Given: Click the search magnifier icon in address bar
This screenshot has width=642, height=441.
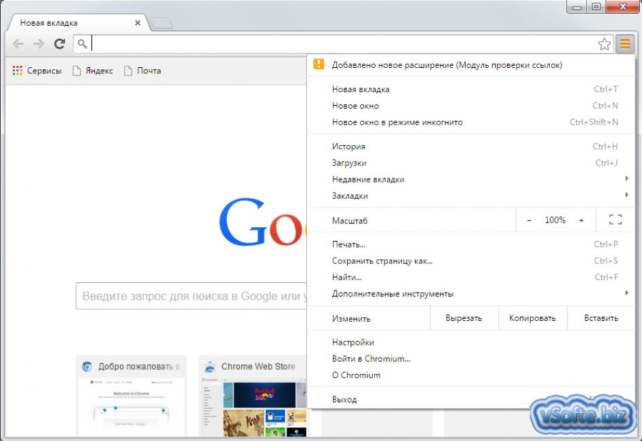Looking at the screenshot, I should (x=82, y=44).
